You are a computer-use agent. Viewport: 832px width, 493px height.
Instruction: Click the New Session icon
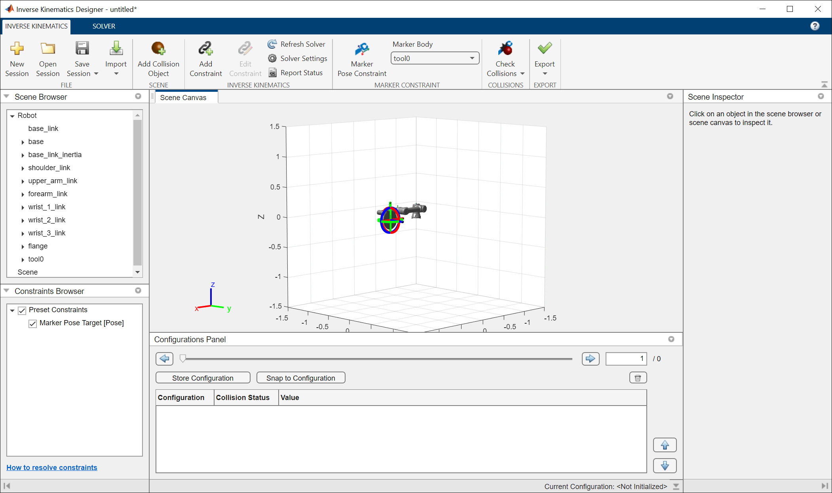point(17,49)
